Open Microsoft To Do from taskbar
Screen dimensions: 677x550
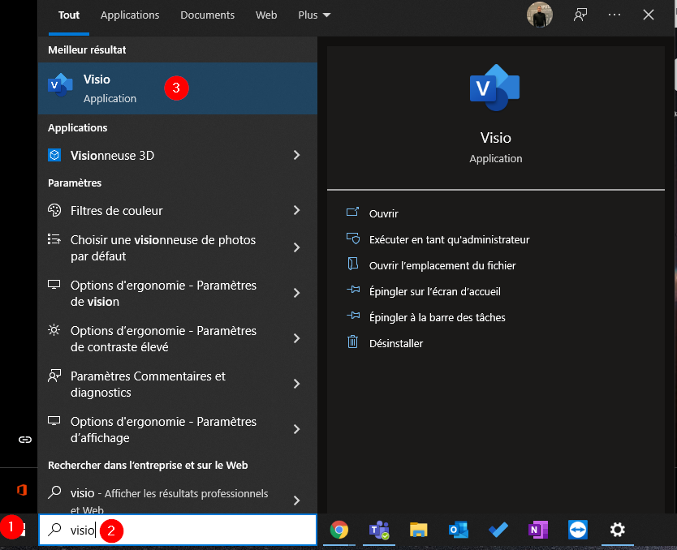click(x=498, y=531)
